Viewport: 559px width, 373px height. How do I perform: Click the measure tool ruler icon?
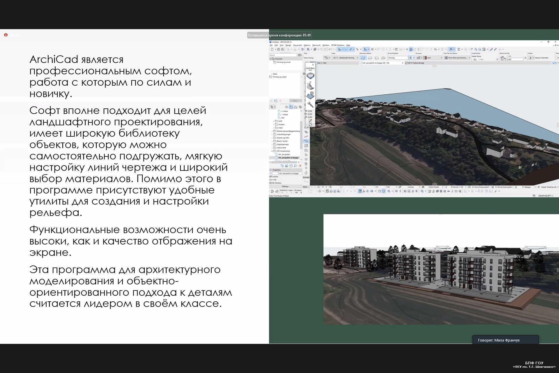pyautogui.click(x=357, y=49)
